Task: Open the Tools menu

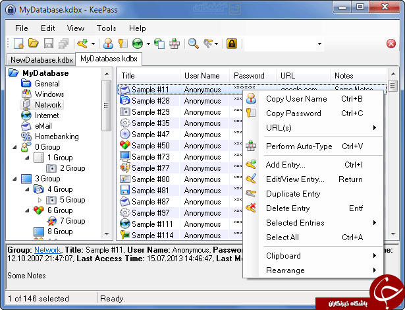Action: click(106, 28)
